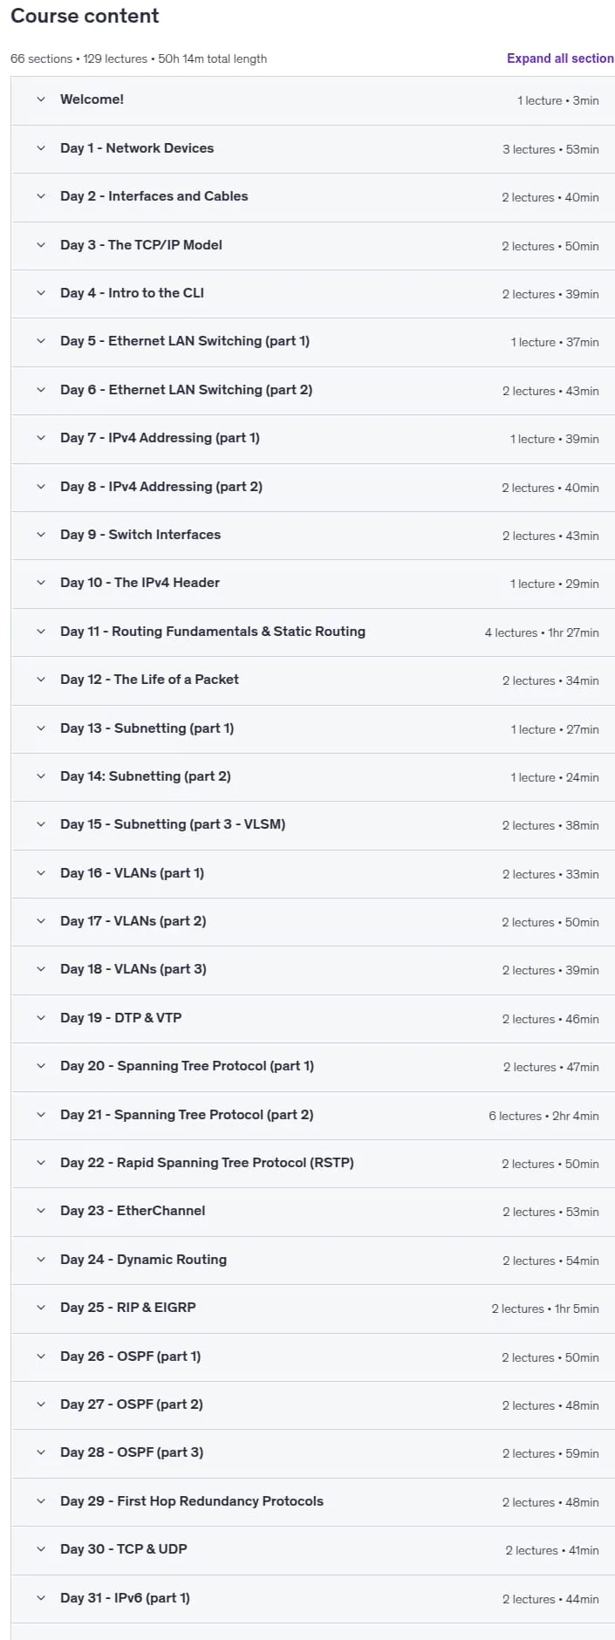Click the Expand all sections link
The image size is (615, 1640).
[x=560, y=58]
